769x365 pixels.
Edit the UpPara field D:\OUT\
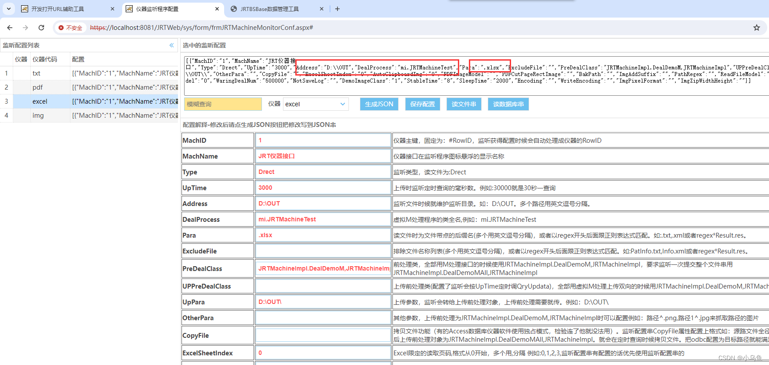[x=323, y=302]
